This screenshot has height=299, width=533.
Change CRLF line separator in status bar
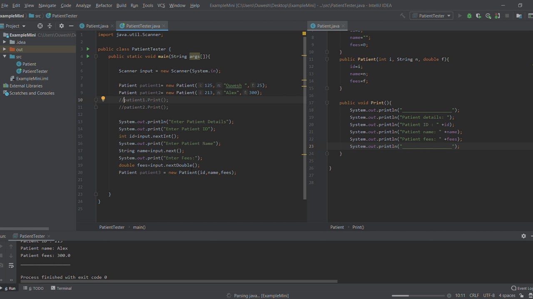point(474,296)
